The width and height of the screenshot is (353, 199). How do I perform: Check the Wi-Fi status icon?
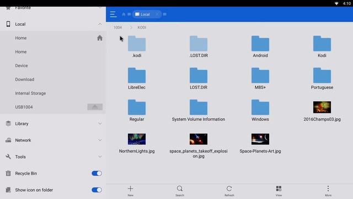click(336, 3)
